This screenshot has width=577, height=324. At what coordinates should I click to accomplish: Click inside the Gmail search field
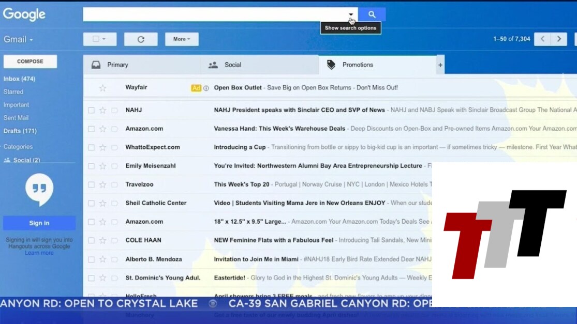pyautogui.click(x=212, y=14)
